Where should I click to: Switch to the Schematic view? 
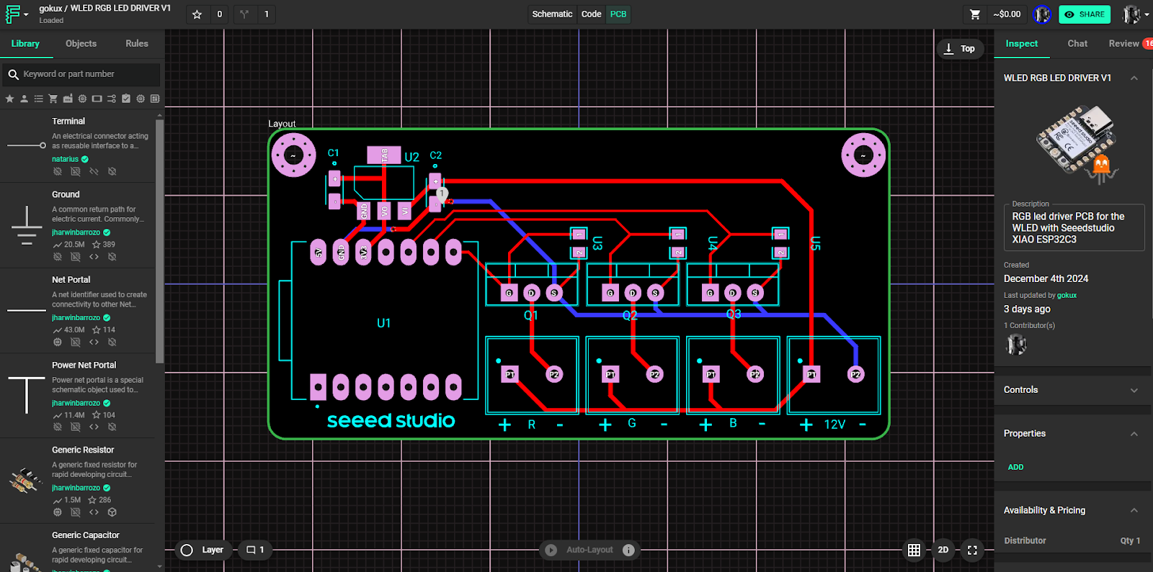[x=552, y=14]
